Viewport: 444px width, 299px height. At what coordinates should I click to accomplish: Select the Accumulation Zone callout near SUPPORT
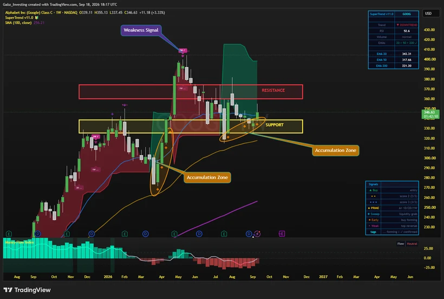(336, 150)
